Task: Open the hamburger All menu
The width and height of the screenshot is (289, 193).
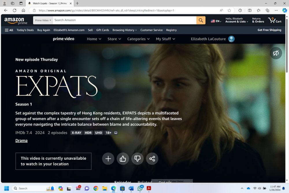Action: coord(9,30)
